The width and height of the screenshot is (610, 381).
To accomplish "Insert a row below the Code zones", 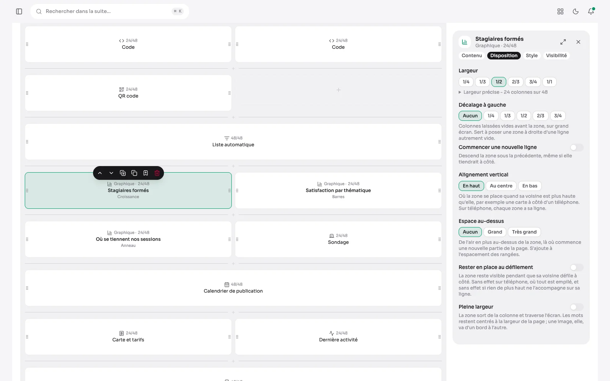I will click(233, 69).
